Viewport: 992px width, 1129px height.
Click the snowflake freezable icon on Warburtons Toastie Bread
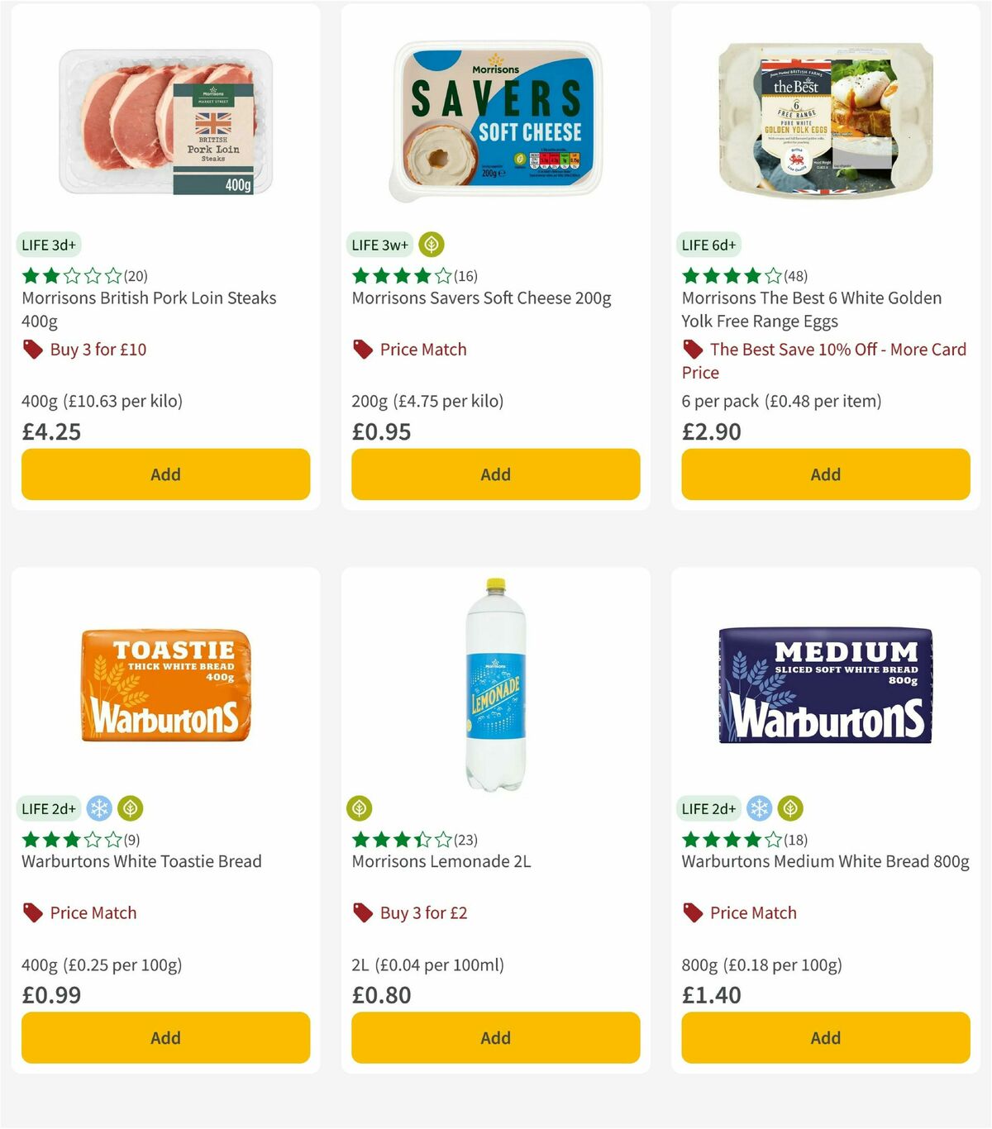coord(99,808)
